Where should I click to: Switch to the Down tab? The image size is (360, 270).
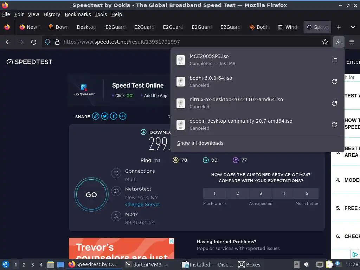pyautogui.click(x=59, y=27)
